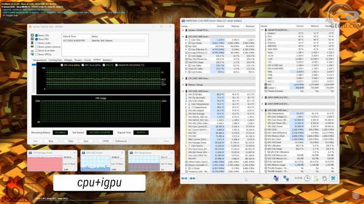Open HWiNFO remote monitoring computers icon

(276, 178)
